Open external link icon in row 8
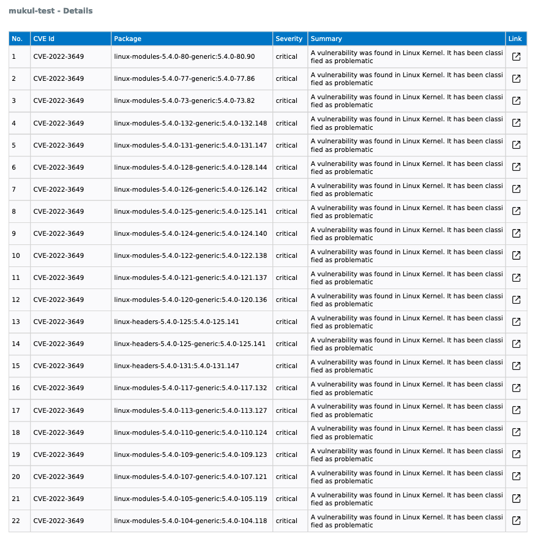Image resolution: width=535 pixels, height=539 pixels. (516, 211)
